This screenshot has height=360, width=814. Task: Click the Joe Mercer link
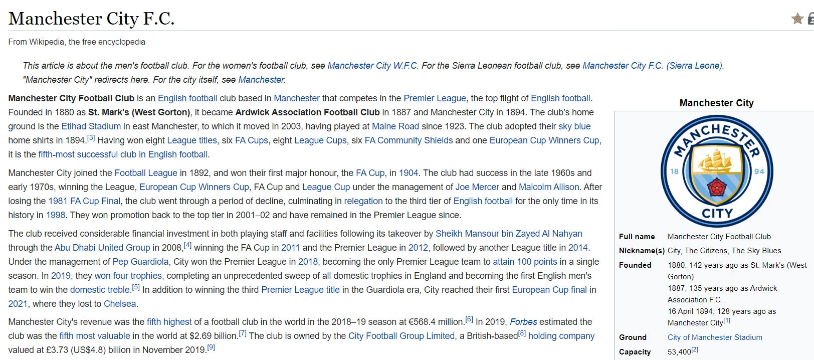click(x=477, y=187)
